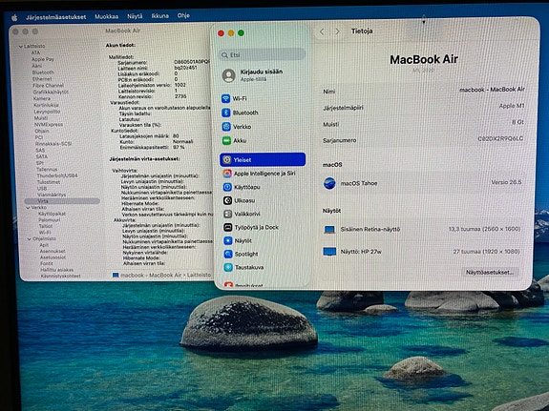Open the Muokkaa menu
This screenshot has height=411, width=549.
point(106,16)
